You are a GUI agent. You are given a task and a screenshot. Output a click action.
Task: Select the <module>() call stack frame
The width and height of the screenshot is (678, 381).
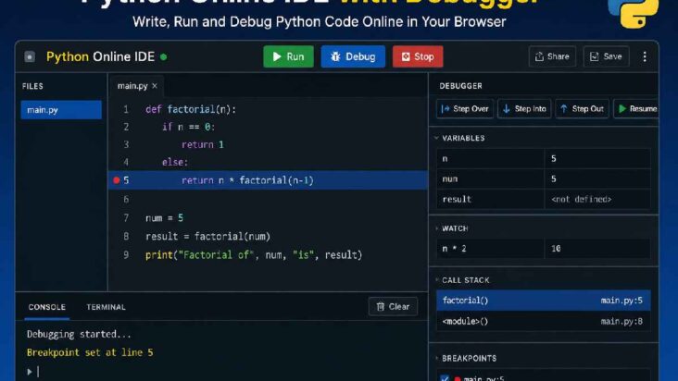(543, 321)
